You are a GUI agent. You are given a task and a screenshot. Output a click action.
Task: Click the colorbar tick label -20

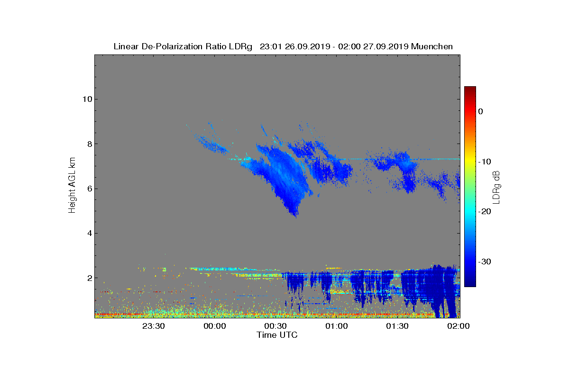(484, 211)
